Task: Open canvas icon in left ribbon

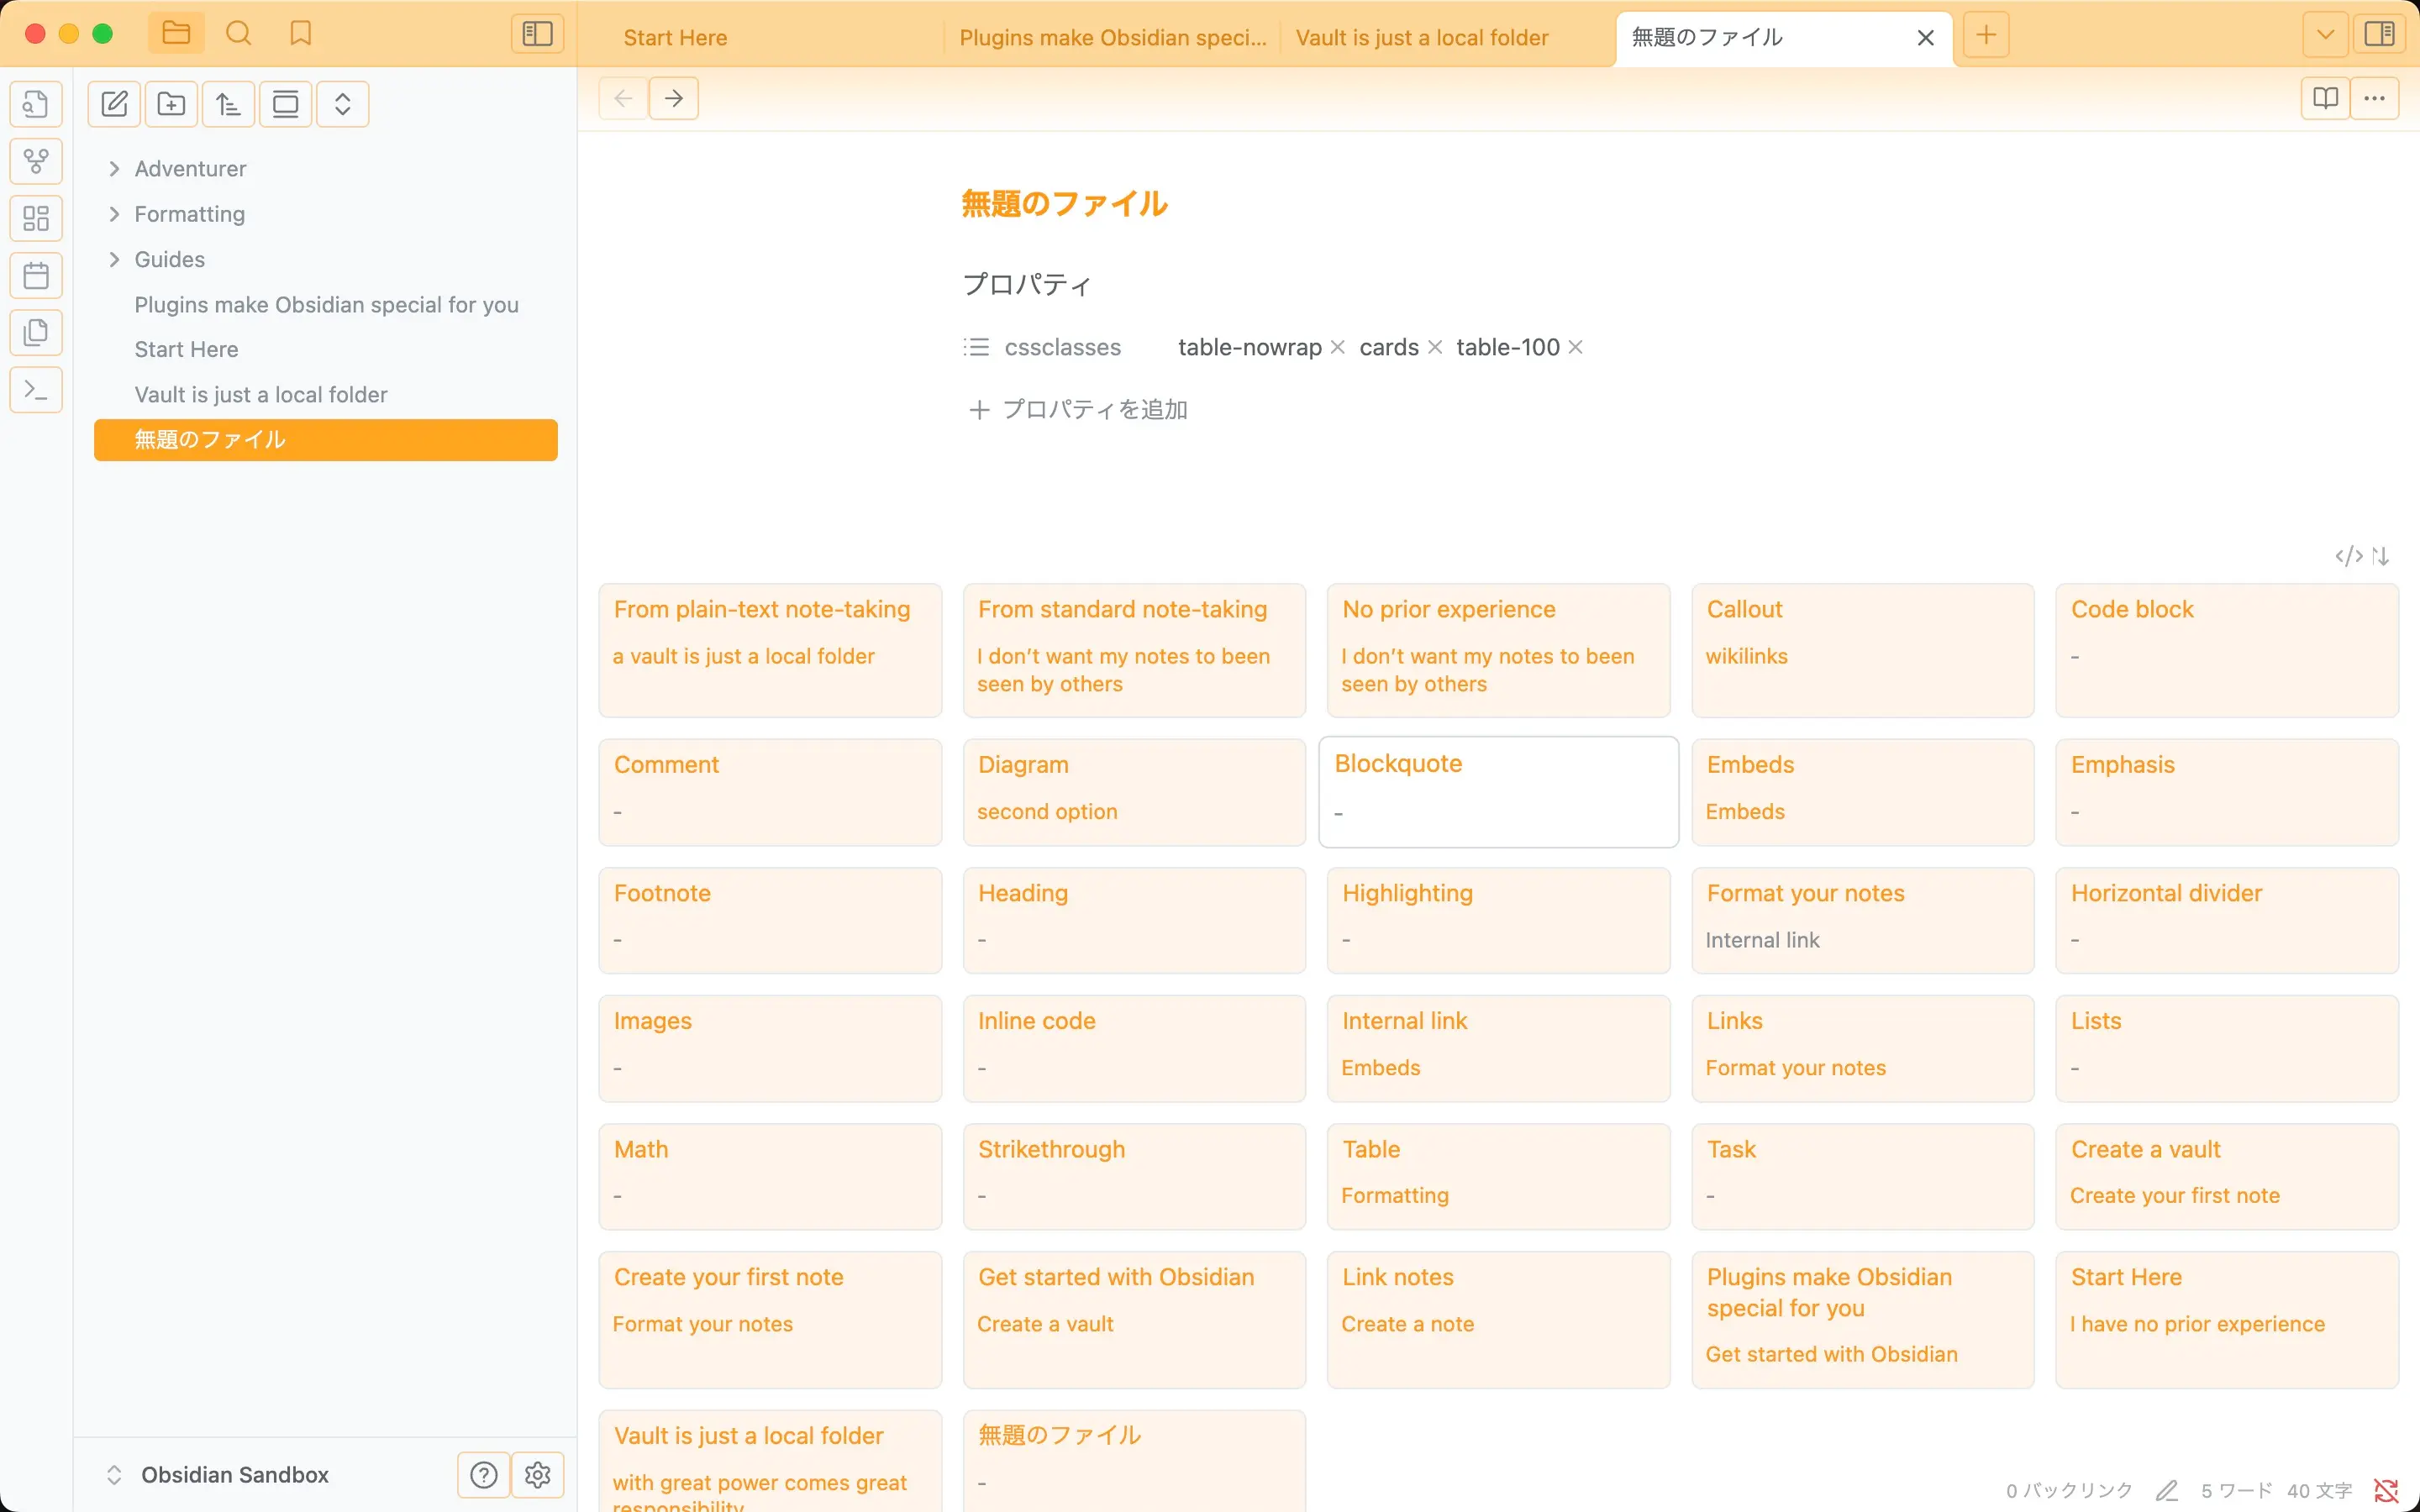Action: [36, 218]
